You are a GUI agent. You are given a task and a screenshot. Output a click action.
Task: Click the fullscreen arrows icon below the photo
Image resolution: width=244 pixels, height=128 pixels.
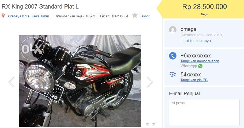pos(151,125)
